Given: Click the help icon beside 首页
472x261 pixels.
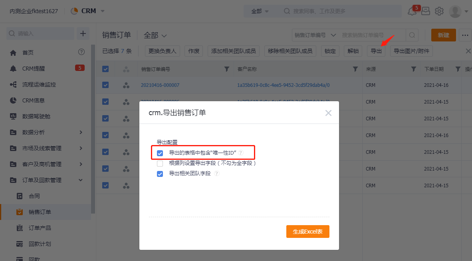Looking at the screenshot, I should tap(81, 52).
